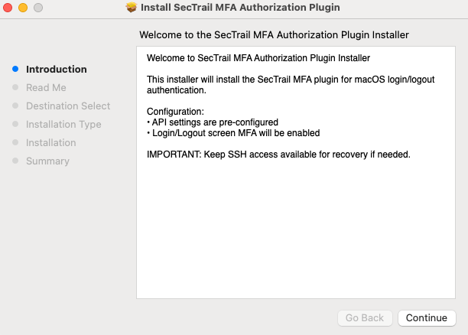Click the IMPORTANT Keep SSH access line
Screen dimensions: 468x335
tap(278, 154)
